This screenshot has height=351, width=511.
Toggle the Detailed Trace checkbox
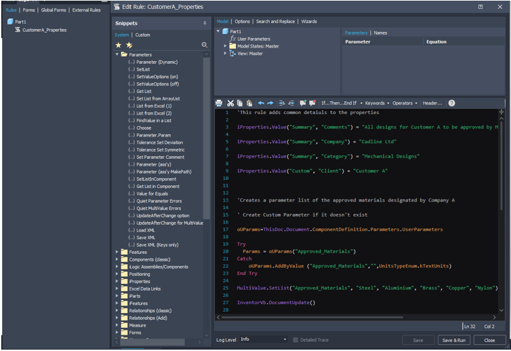[295, 340]
